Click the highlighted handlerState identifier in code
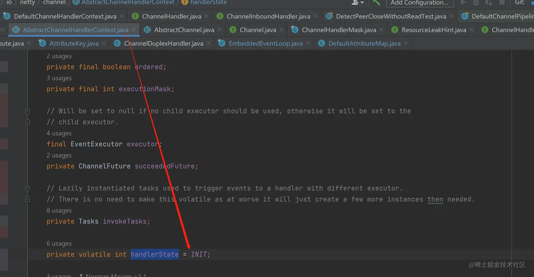 point(155,254)
